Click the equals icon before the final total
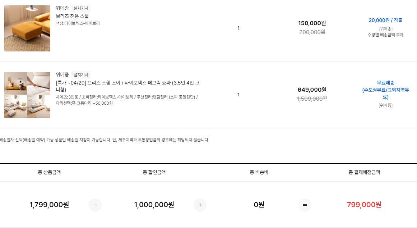 click(x=305, y=205)
